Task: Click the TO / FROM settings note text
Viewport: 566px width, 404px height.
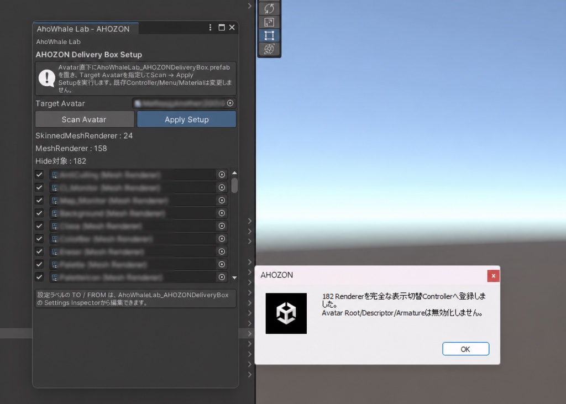Action: coord(136,299)
